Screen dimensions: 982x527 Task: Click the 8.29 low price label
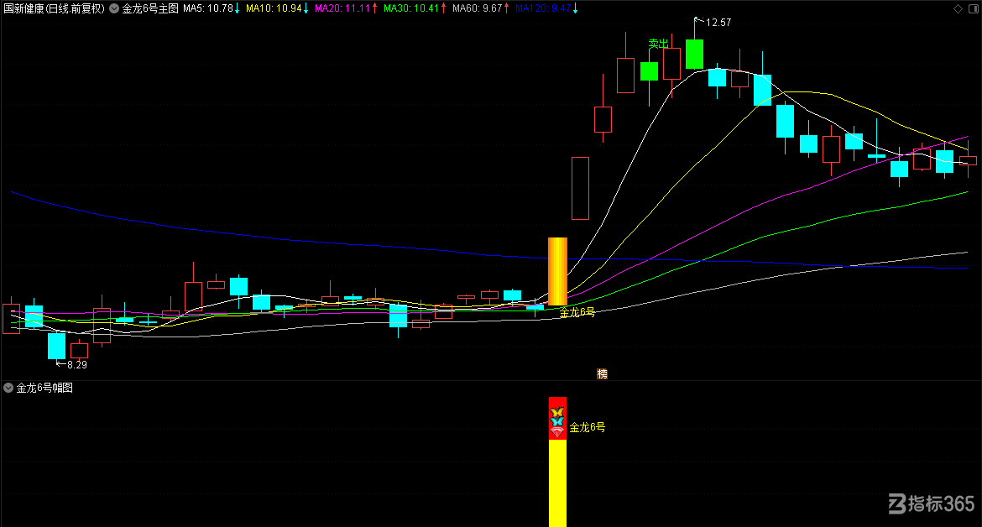coord(77,364)
